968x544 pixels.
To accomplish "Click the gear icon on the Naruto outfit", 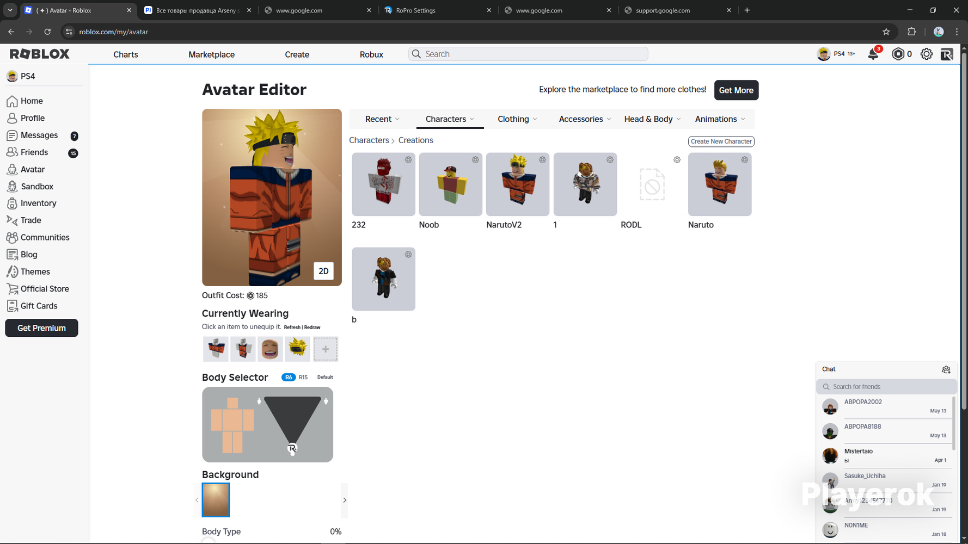I will tap(744, 159).
